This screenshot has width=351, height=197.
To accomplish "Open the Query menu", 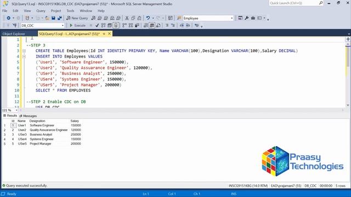I will [x=41, y=11].
